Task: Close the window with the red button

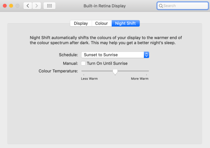Action: tap(5, 6)
